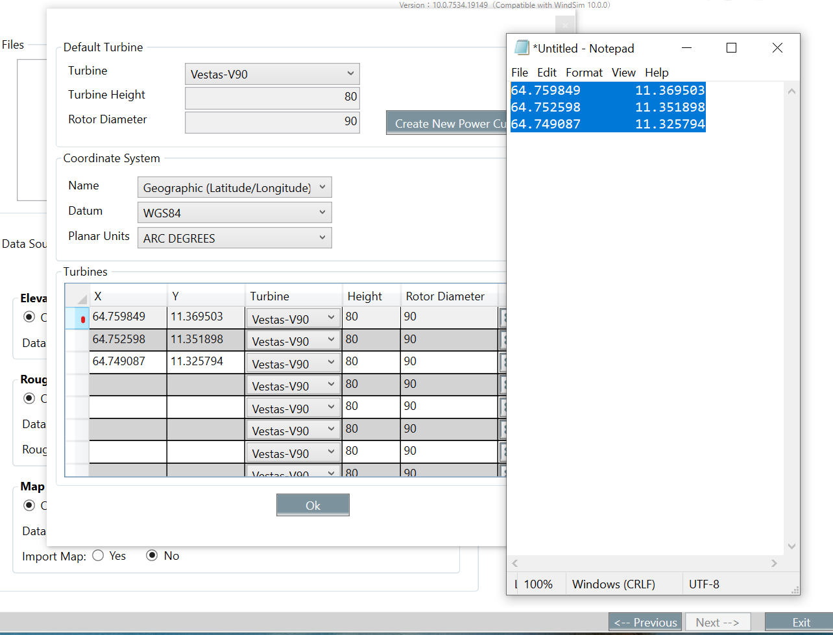Select Yes for Import Map
833x635 pixels.
(x=99, y=556)
